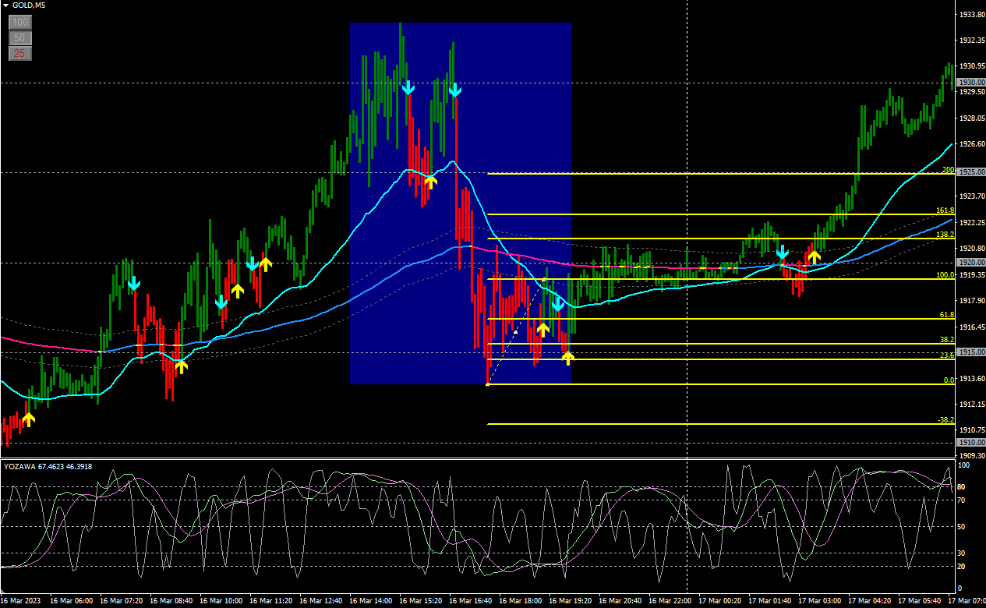
Task: Click the 1930.00 price tag on axis
Action: 971,82
